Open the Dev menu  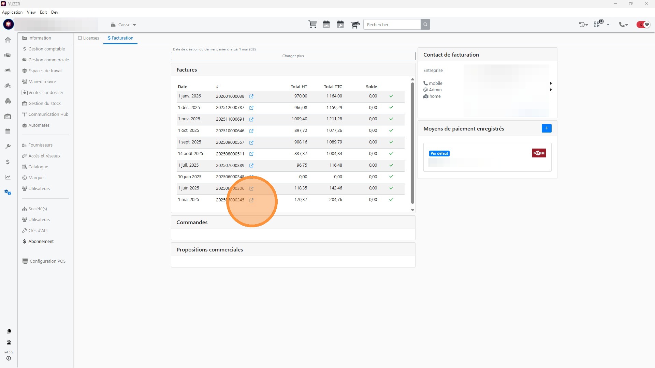pos(55,12)
